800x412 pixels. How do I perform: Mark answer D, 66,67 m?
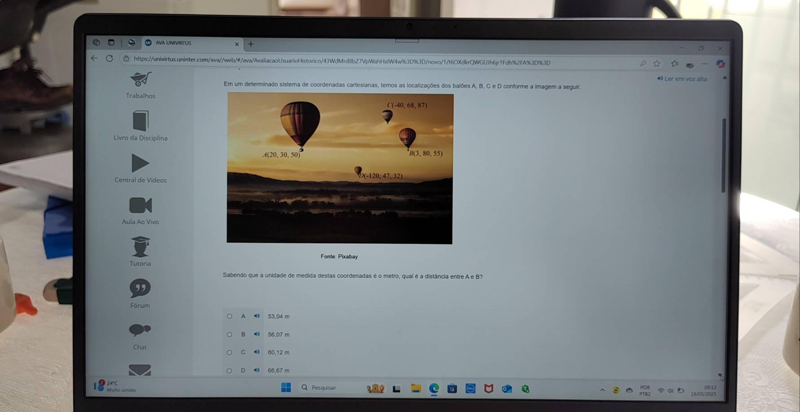229,371
